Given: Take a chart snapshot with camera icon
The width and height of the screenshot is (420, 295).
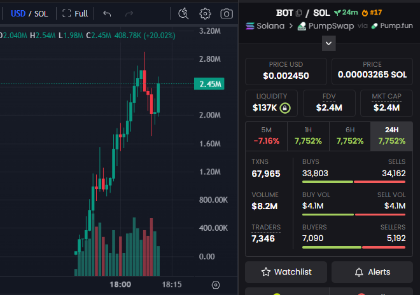Looking at the screenshot, I should tap(227, 13).
